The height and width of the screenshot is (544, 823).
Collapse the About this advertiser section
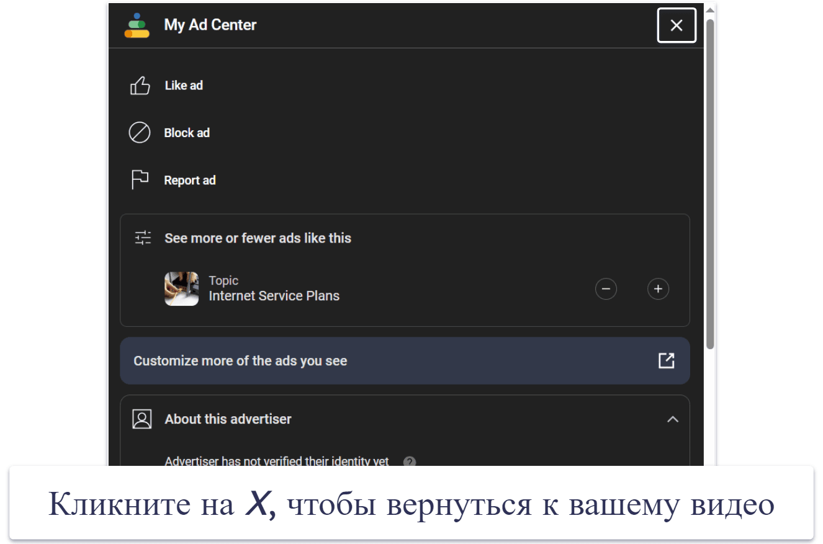[x=672, y=419]
